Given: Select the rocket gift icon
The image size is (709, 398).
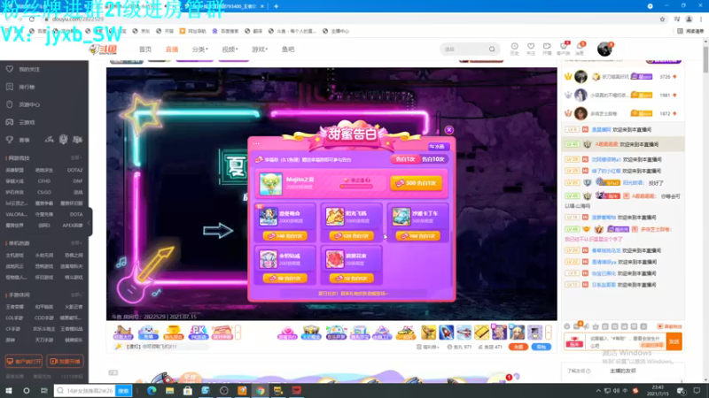Looking at the screenshot, I should click(446, 333).
